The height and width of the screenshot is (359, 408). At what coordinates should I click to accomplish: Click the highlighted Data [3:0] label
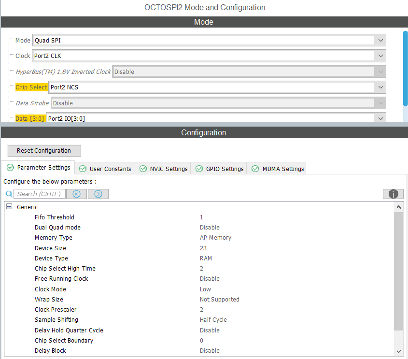point(30,118)
